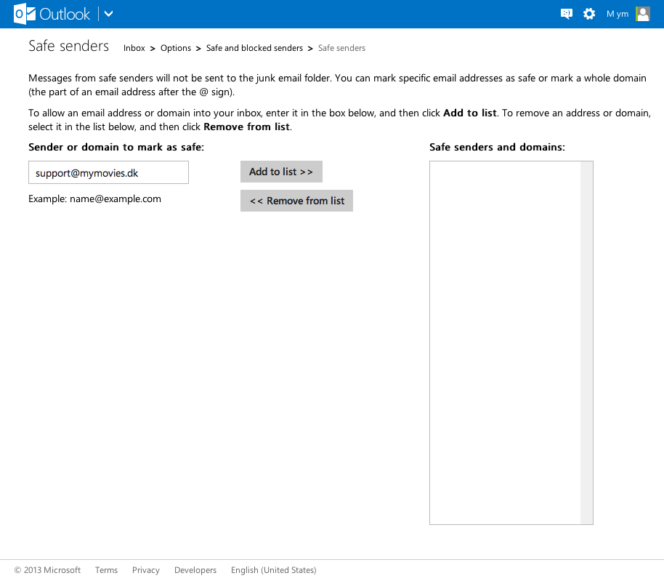Open Safe and blocked senders breadcrumb

click(254, 48)
